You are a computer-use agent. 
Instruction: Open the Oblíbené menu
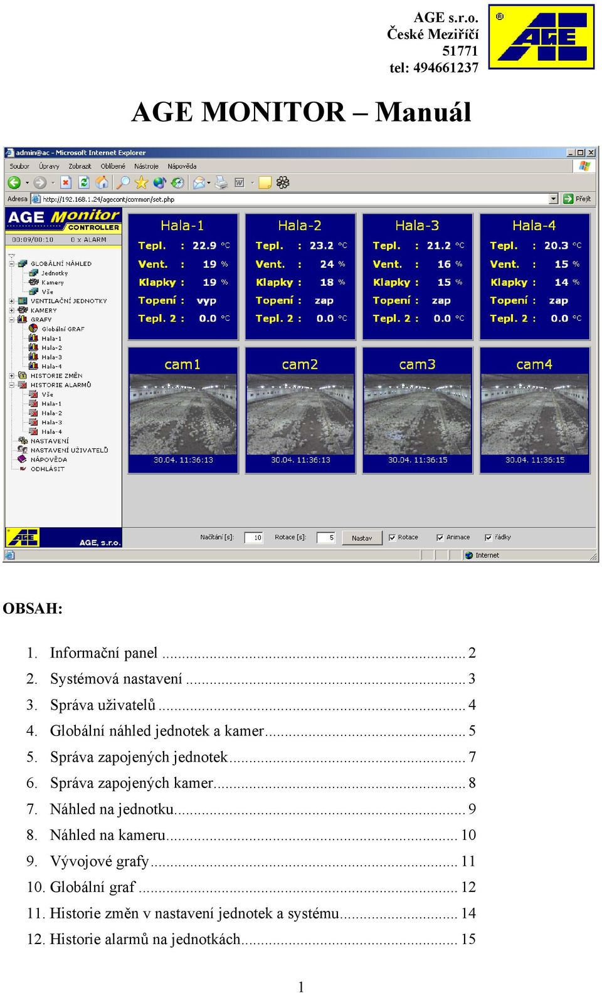(113, 167)
